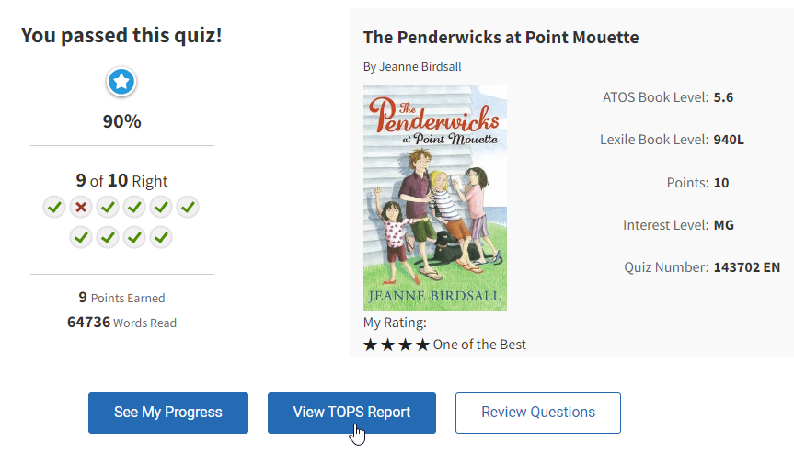Click the last question checkmark in second row

pyautogui.click(x=161, y=237)
